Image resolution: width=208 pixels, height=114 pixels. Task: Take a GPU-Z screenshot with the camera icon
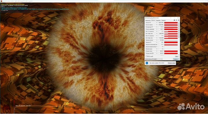tap(174, 20)
